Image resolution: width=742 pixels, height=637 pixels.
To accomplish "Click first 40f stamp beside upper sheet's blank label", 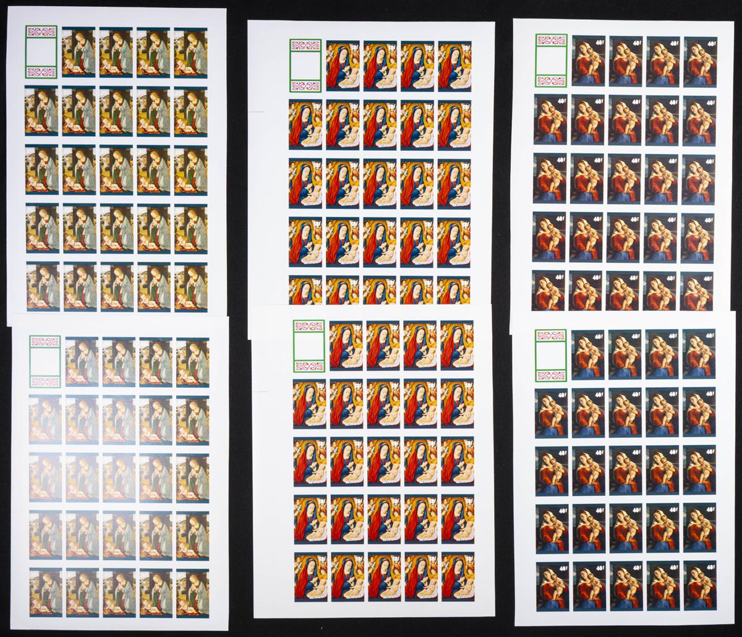I will pyautogui.click(x=588, y=62).
